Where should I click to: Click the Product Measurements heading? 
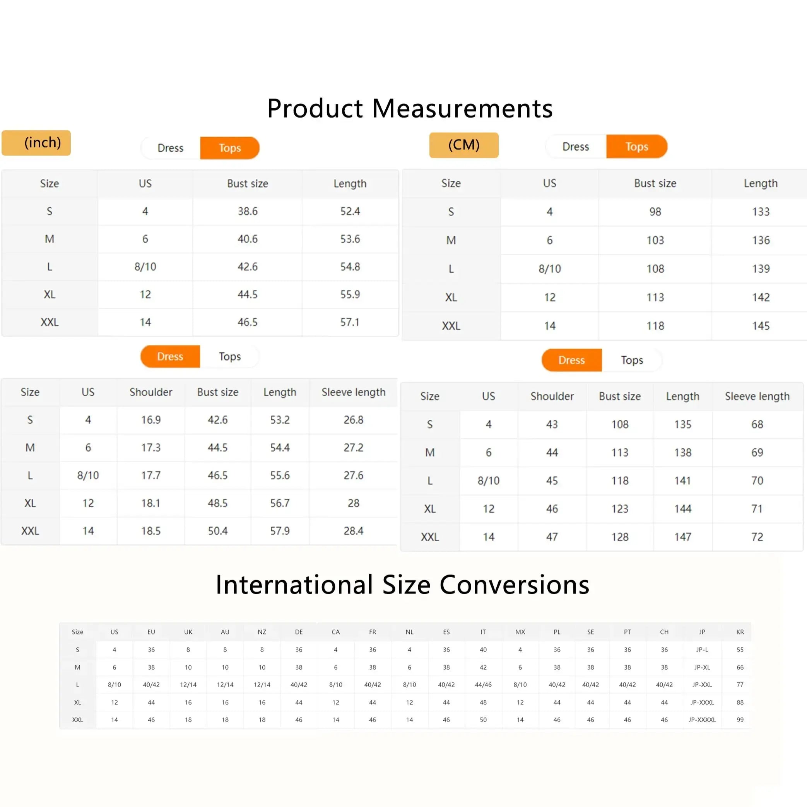click(x=410, y=108)
